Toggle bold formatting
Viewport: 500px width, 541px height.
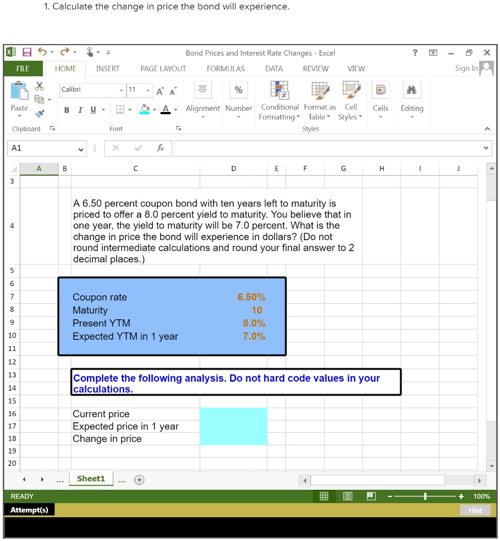tap(66, 110)
